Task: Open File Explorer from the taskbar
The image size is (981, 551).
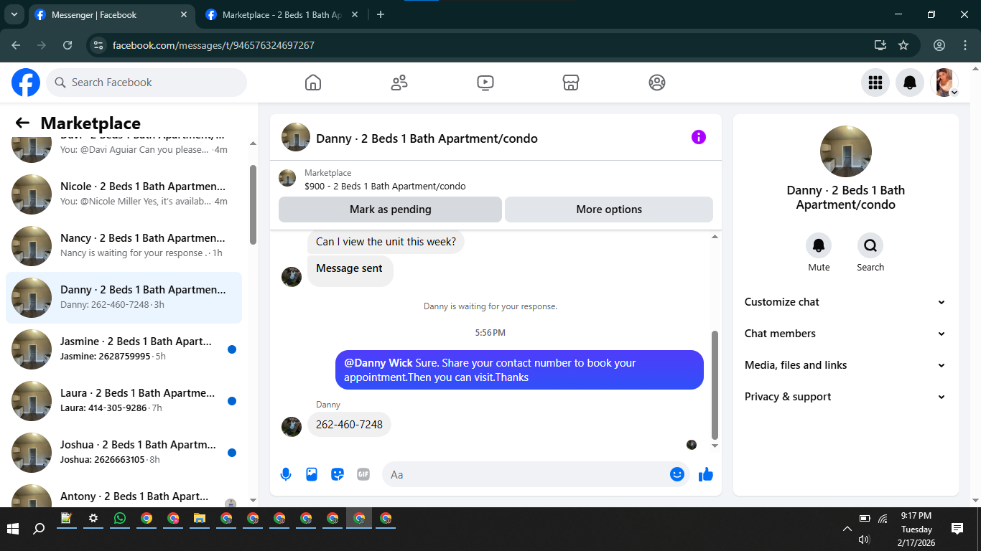Action: [x=200, y=518]
